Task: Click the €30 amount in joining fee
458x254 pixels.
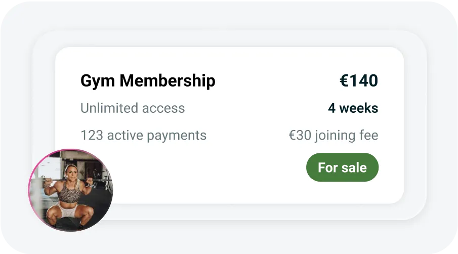Action: (299, 136)
